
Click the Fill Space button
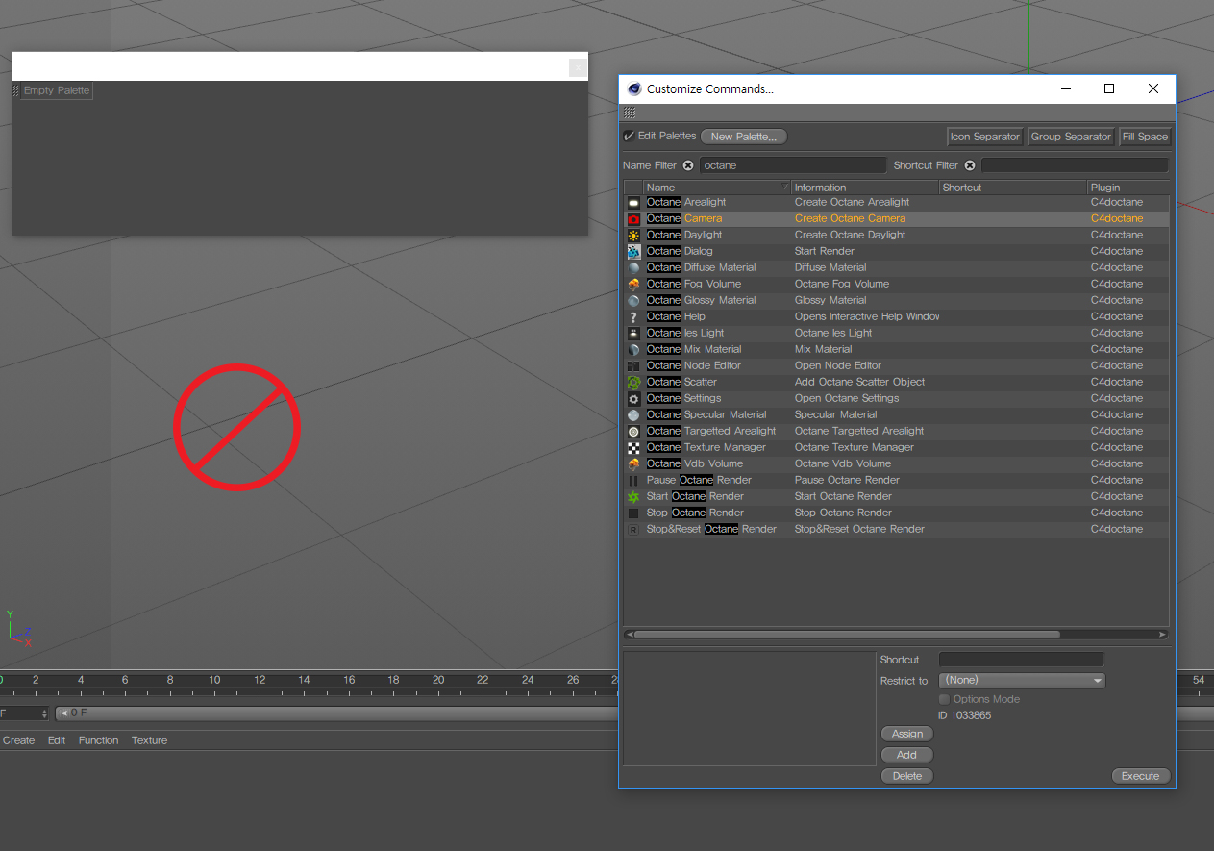[1145, 137]
